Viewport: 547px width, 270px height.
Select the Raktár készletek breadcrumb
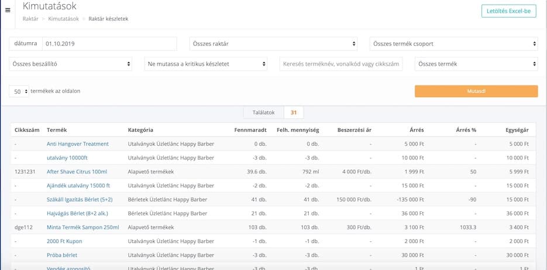click(x=108, y=19)
